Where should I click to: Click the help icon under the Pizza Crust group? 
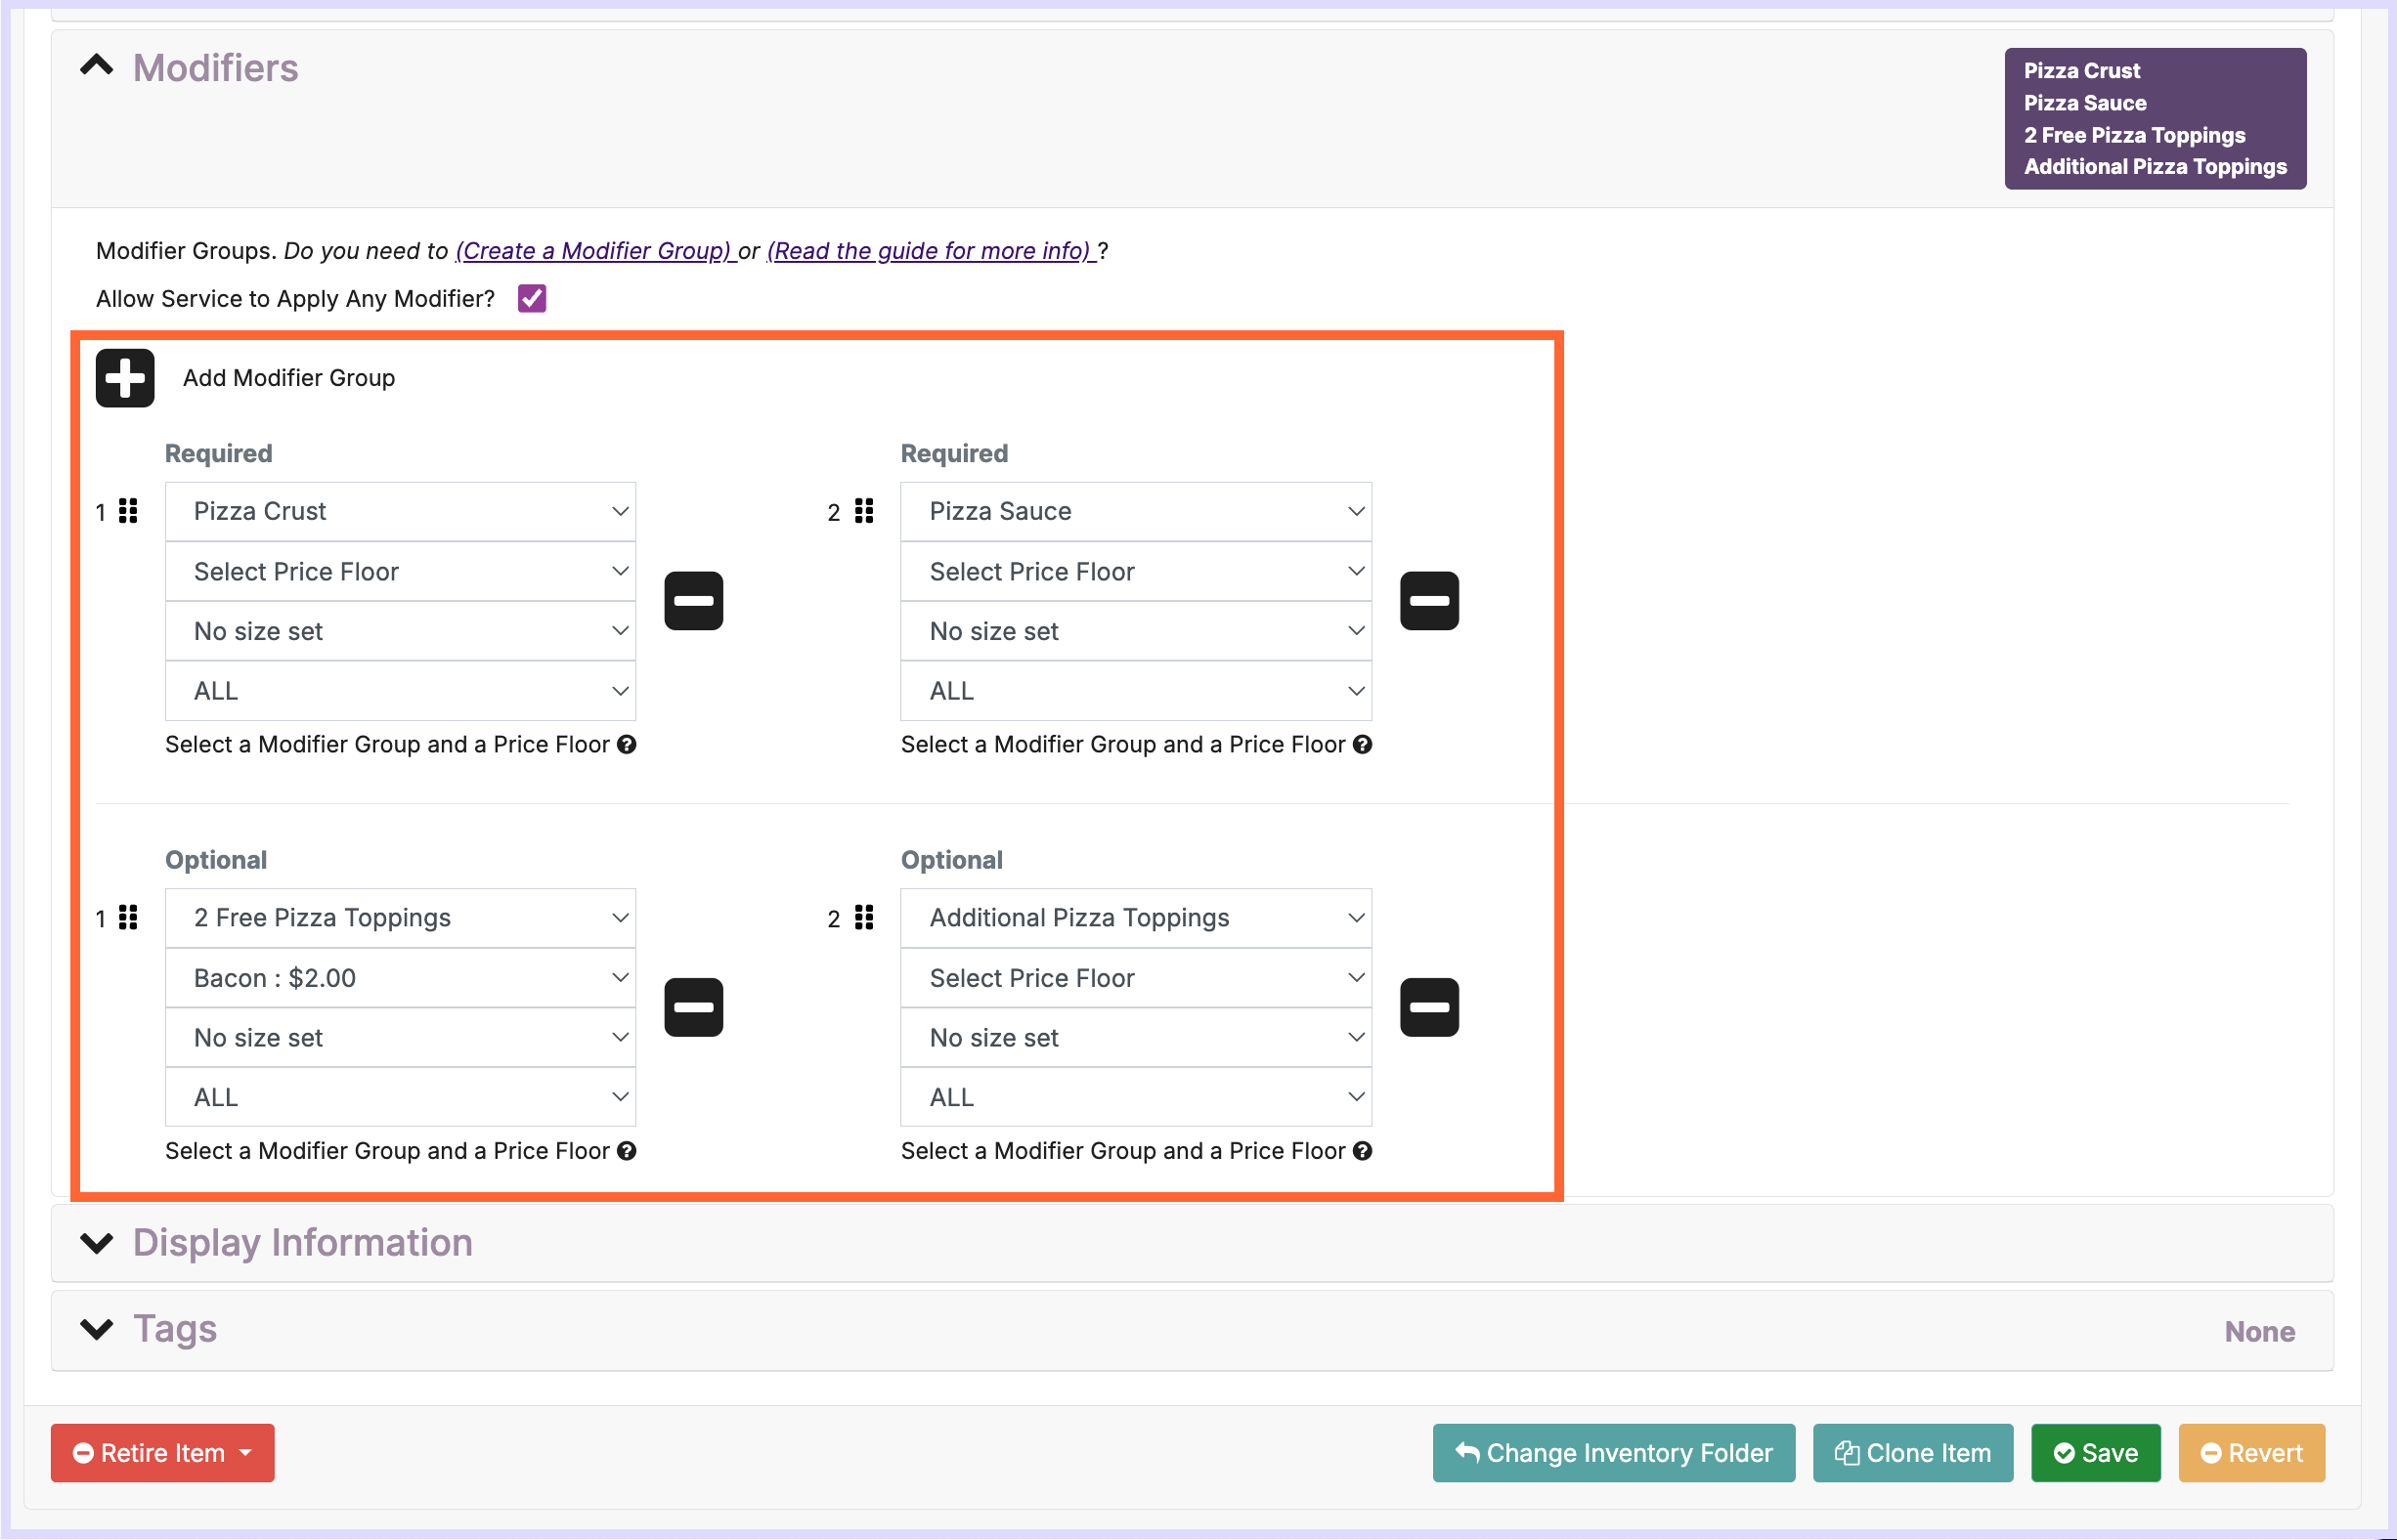[x=627, y=744]
